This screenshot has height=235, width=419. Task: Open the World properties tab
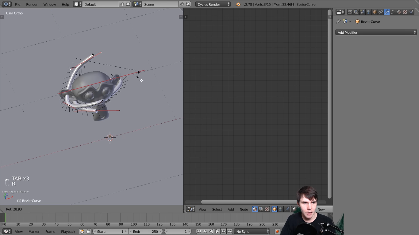pyautogui.click(x=369, y=12)
